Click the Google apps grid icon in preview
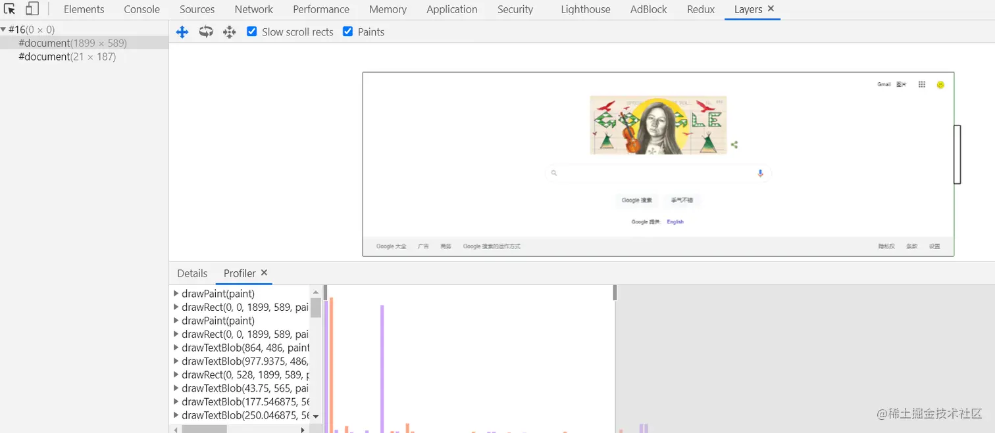 click(922, 84)
